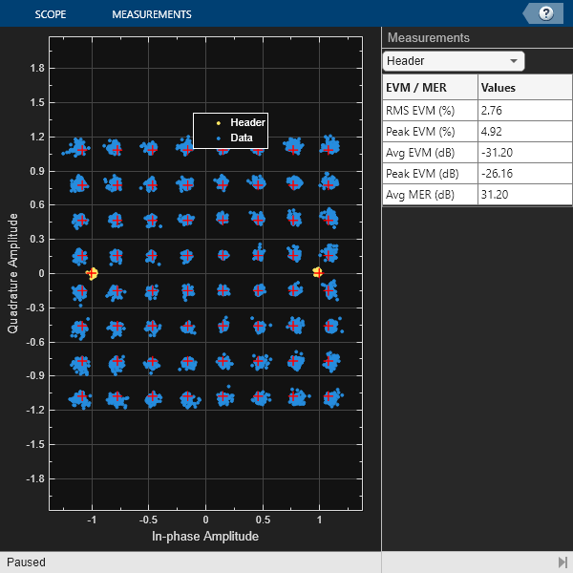Select the value -26.16
The width and height of the screenshot is (573, 573).
point(497,174)
